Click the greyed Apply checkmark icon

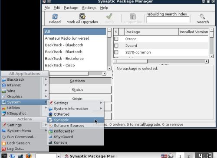tap(109, 16)
